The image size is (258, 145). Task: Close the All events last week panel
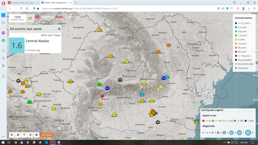click(59, 29)
